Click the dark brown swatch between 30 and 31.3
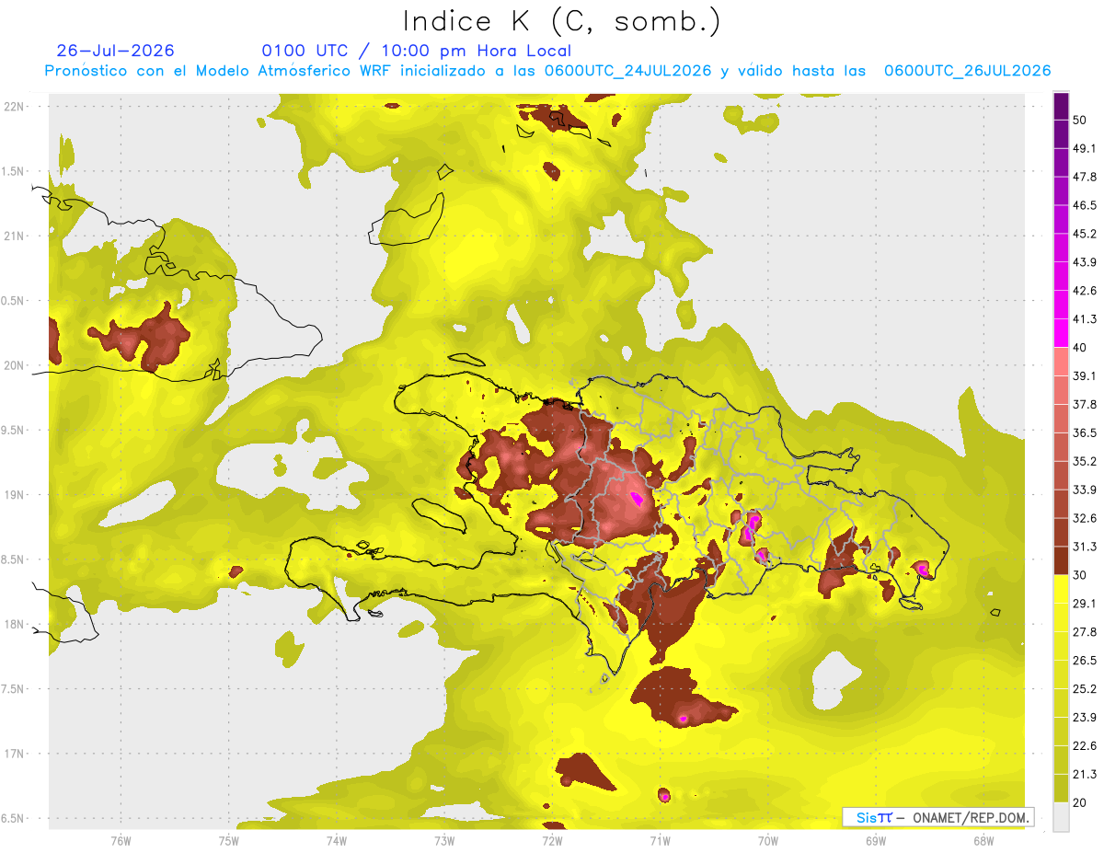The width and height of the screenshot is (1104, 853). (x=1061, y=560)
